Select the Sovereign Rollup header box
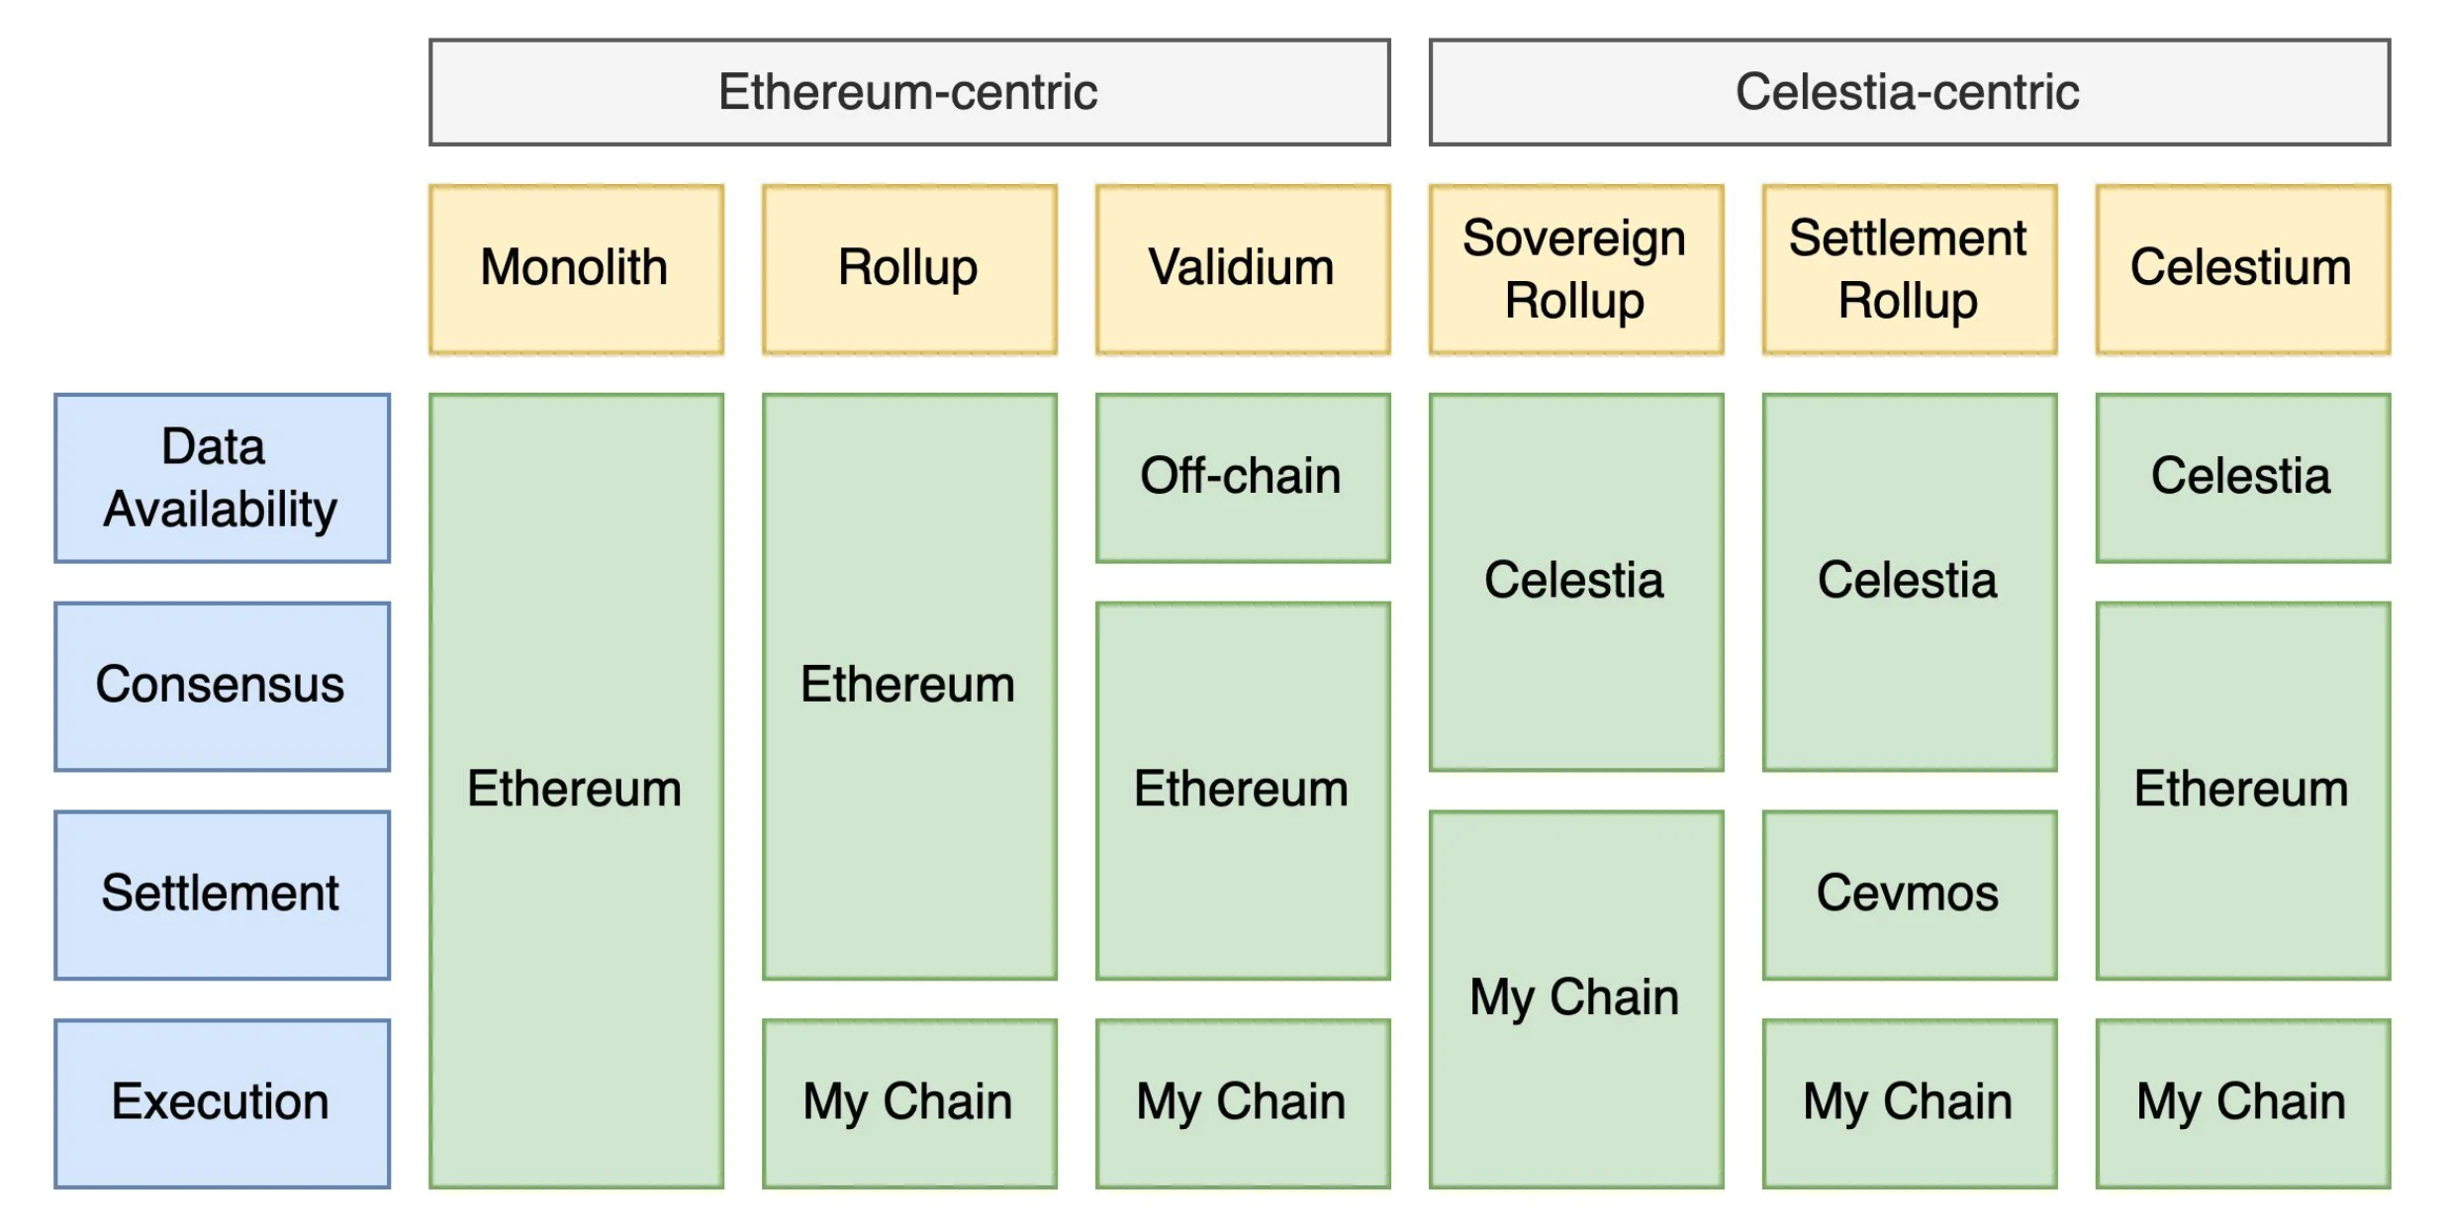Screen dimensions: 2446x1224 click(x=1576, y=269)
